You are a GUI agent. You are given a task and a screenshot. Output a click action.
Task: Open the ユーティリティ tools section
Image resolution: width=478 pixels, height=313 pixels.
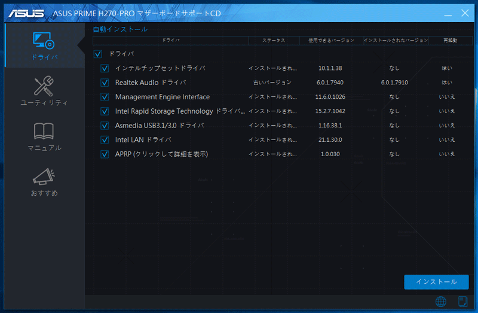point(44,91)
